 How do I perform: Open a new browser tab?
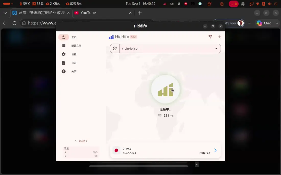point(139,13)
